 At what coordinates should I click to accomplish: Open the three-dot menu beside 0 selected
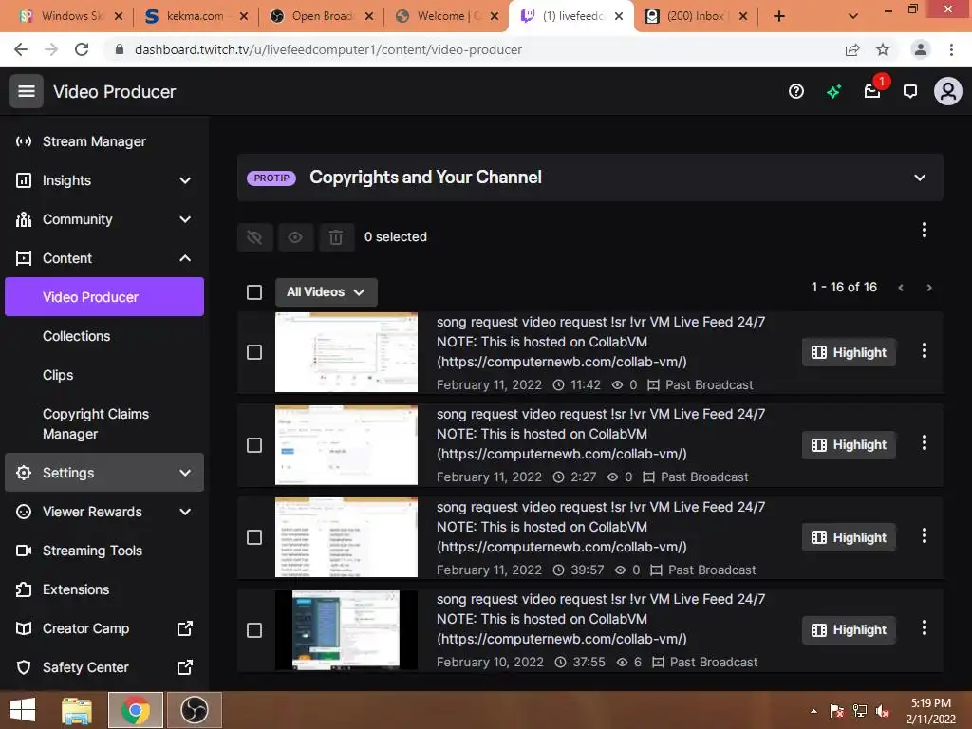tap(925, 230)
